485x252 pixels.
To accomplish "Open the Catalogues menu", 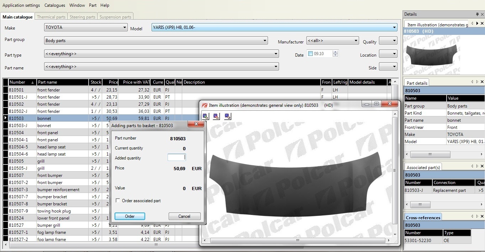I will click(55, 5).
